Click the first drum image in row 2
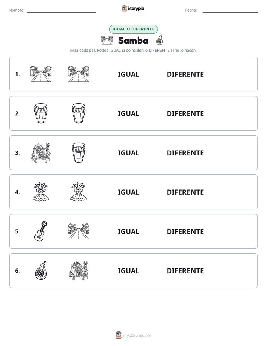Image resolution: width=267 pixels, height=346 pixels. click(x=41, y=113)
